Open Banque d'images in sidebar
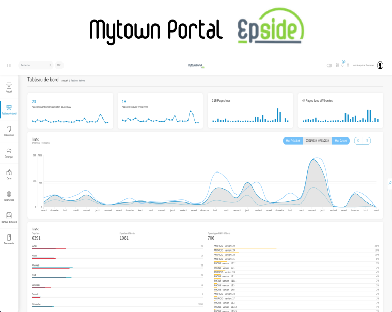The width and height of the screenshot is (392, 312). tap(9, 218)
